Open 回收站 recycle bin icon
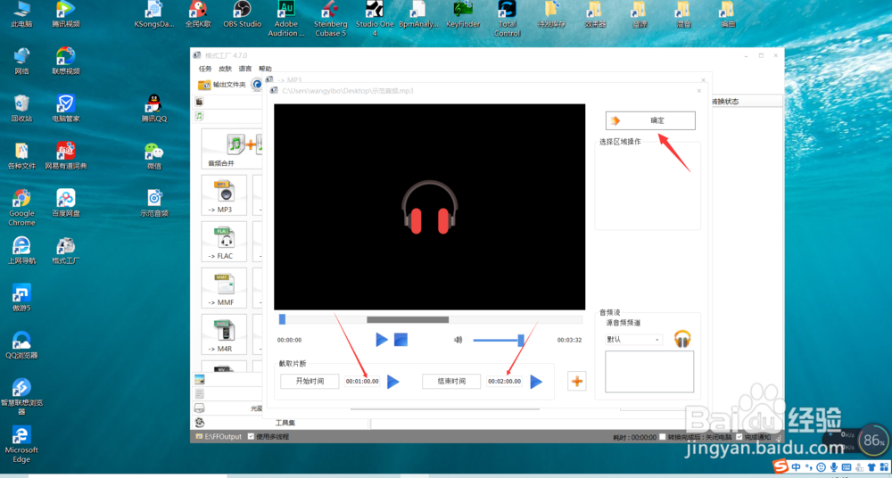Screen dimensions: 892x478 21,108
